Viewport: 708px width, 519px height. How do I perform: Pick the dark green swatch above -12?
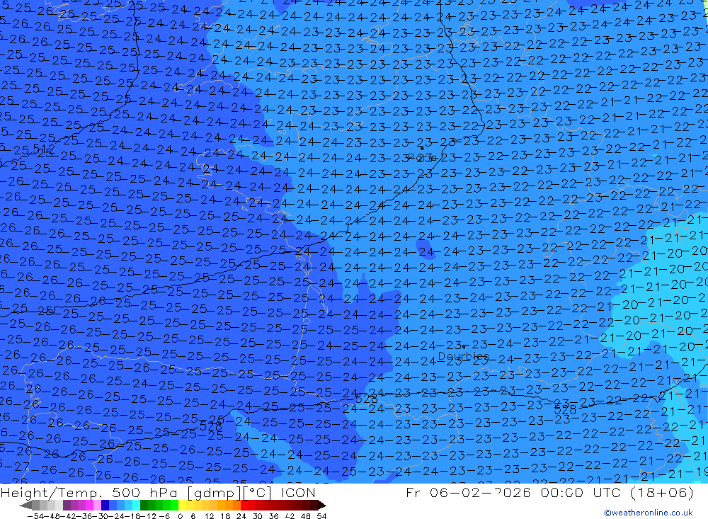click(144, 506)
